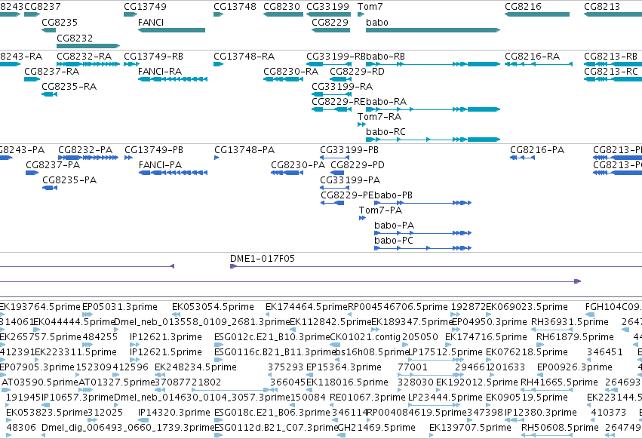Click the CG8237-RA transcript label
642x439 pixels.
click(51, 71)
